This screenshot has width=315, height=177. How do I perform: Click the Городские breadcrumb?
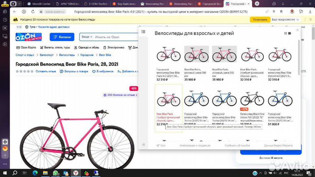87,55
